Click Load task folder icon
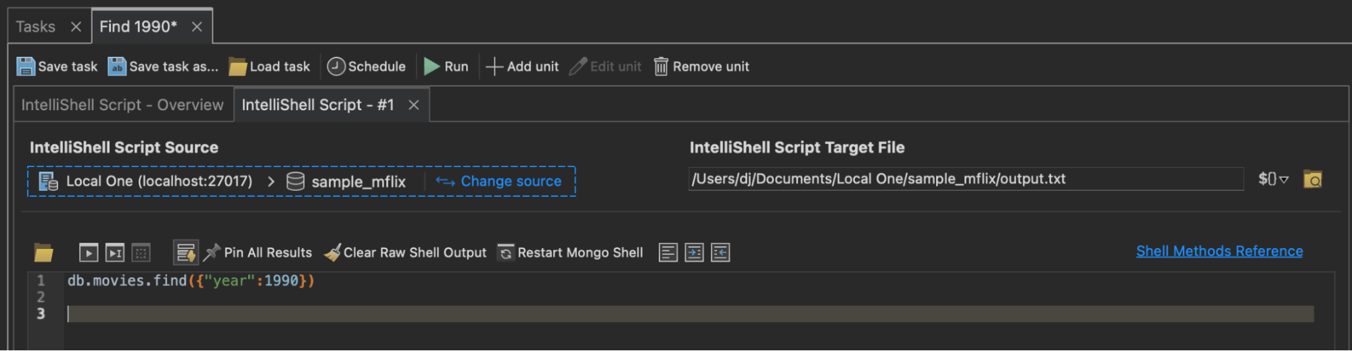Image resolution: width=1352 pixels, height=351 pixels. pyautogui.click(x=237, y=66)
